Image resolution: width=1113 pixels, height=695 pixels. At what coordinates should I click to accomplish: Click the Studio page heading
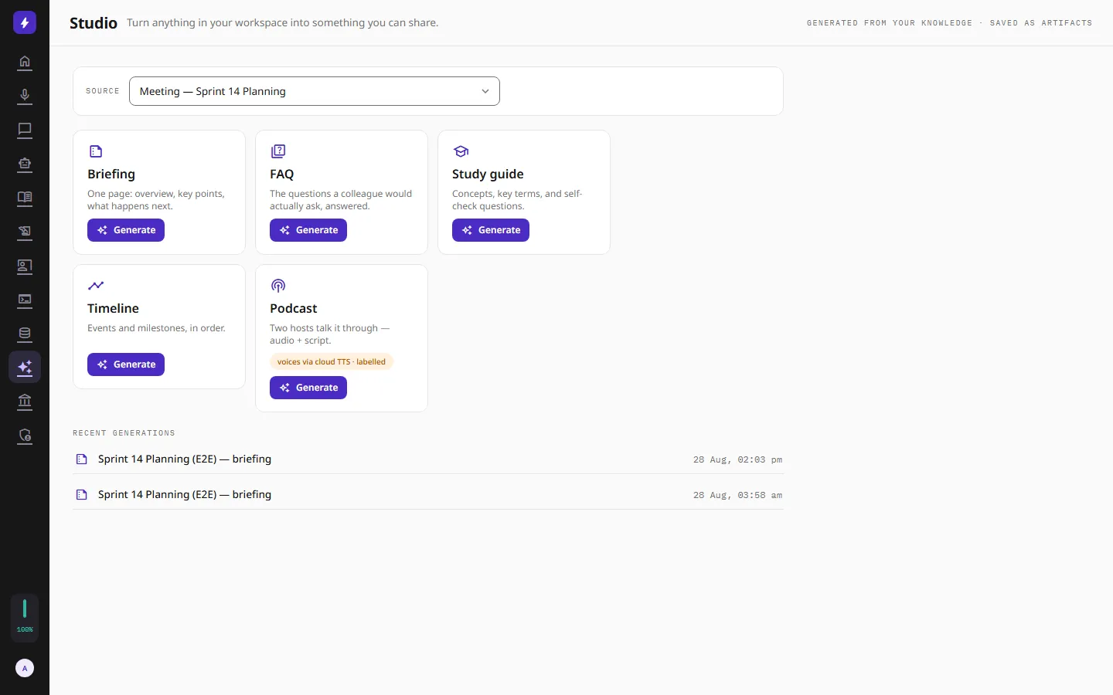(94, 23)
